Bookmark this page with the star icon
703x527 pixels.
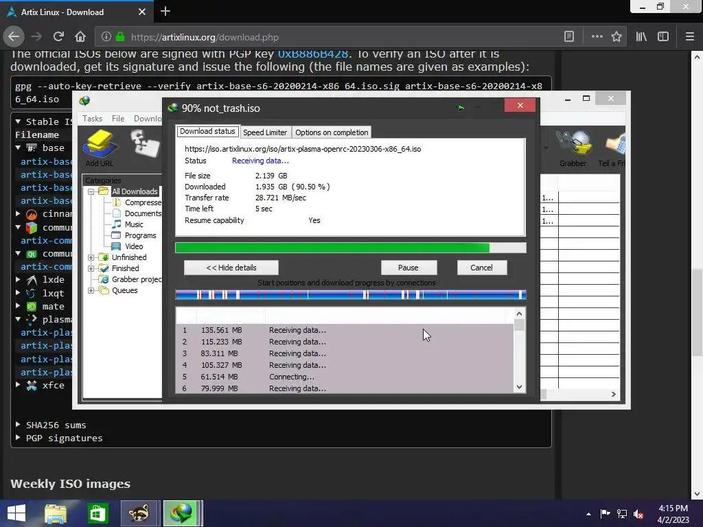click(616, 37)
